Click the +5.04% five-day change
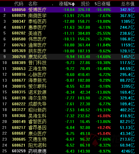 104,134
